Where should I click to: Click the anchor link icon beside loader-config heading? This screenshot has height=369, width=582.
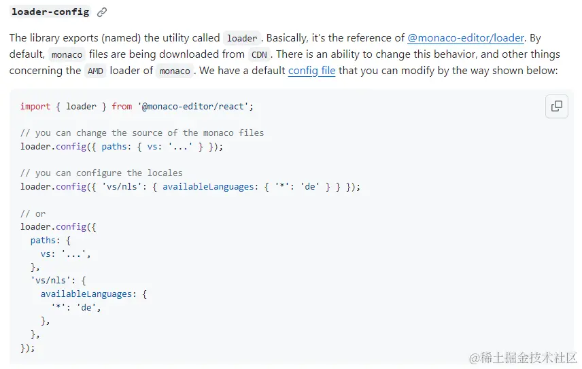point(102,12)
